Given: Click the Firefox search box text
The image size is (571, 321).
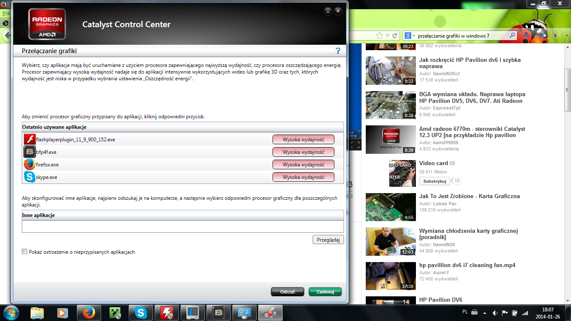Looking at the screenshot, I should pyautogui.click(x=454, y=36).
